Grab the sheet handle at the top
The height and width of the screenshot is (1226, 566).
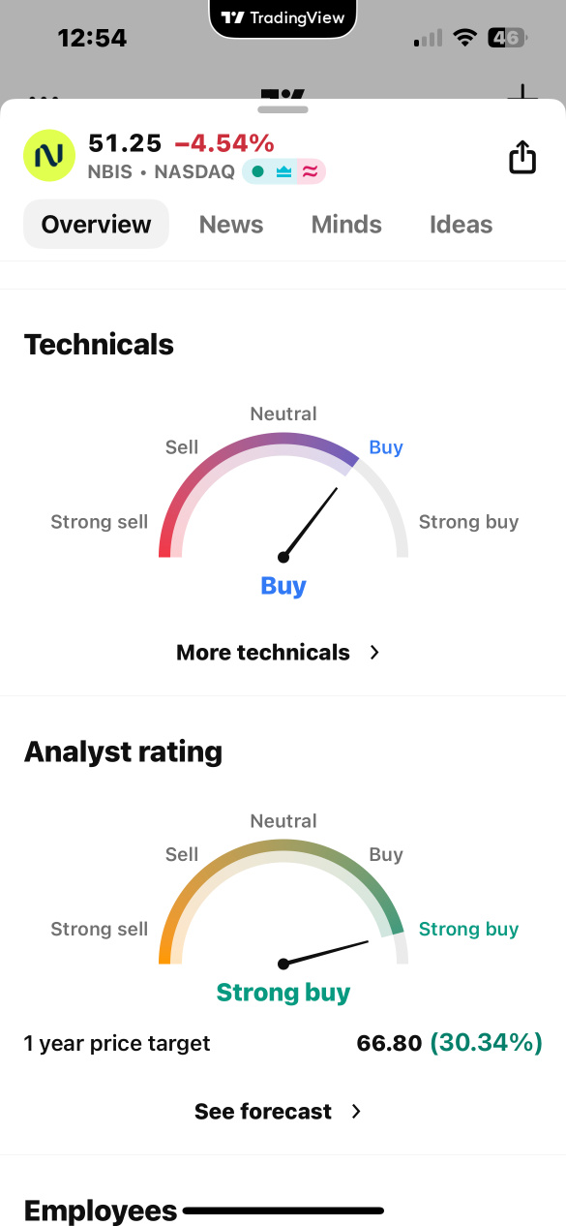pyautogui.click(x=283, y=109)
